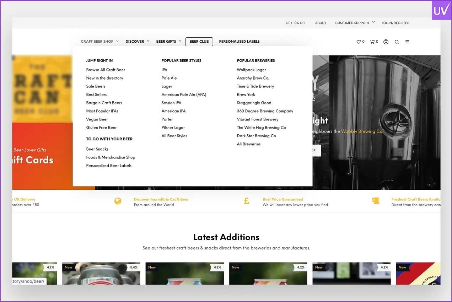
Task: Click the Get 10% Off link
Action: pyautogui.click(x=296, y=23)
